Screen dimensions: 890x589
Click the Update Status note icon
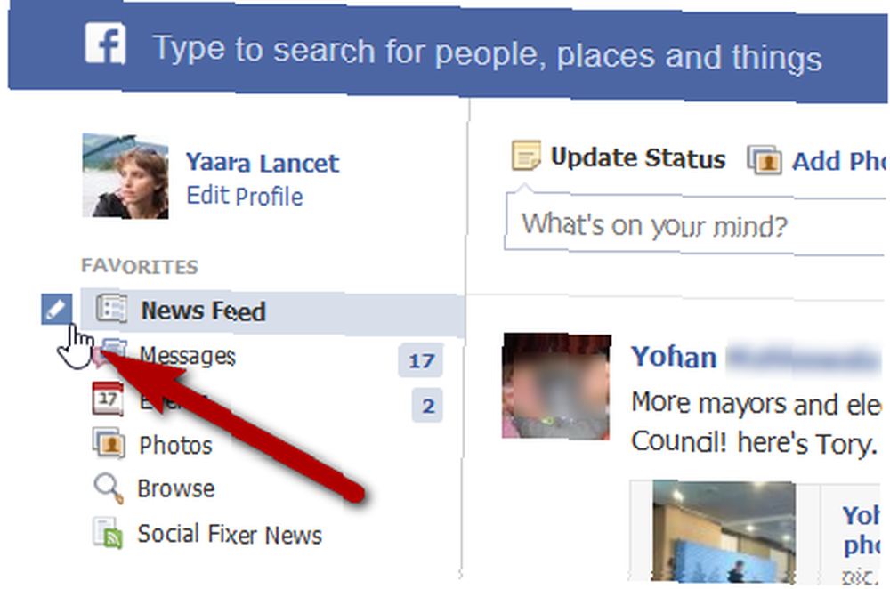(x=526, y=156)
